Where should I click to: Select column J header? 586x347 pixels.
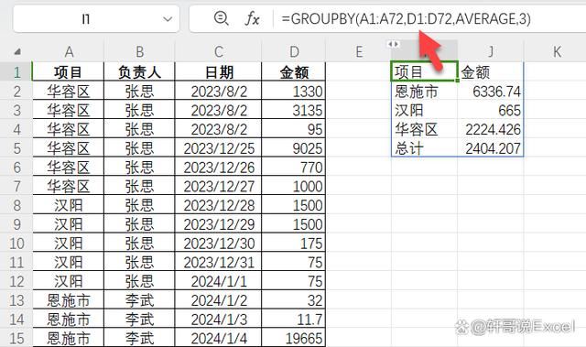pyautogui.click(x=491, y=52)
